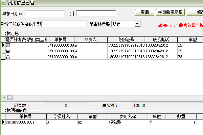This screenshot has width=203, height=135.
Task: Click the 数量 column header
Action: [x=181, y=116]
